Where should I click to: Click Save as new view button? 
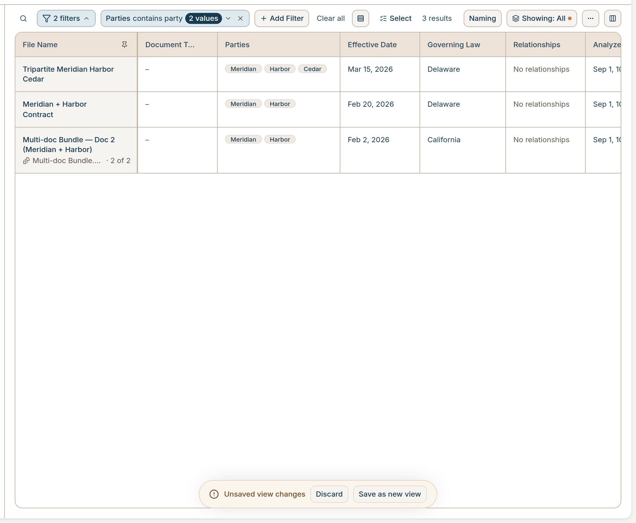(x=389, y=494)
